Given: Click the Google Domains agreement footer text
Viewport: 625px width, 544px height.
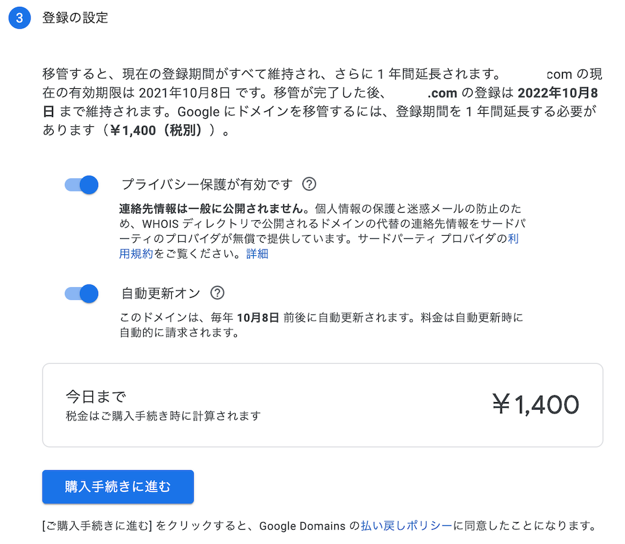Looking at the screenshot, I should [319, 526].
